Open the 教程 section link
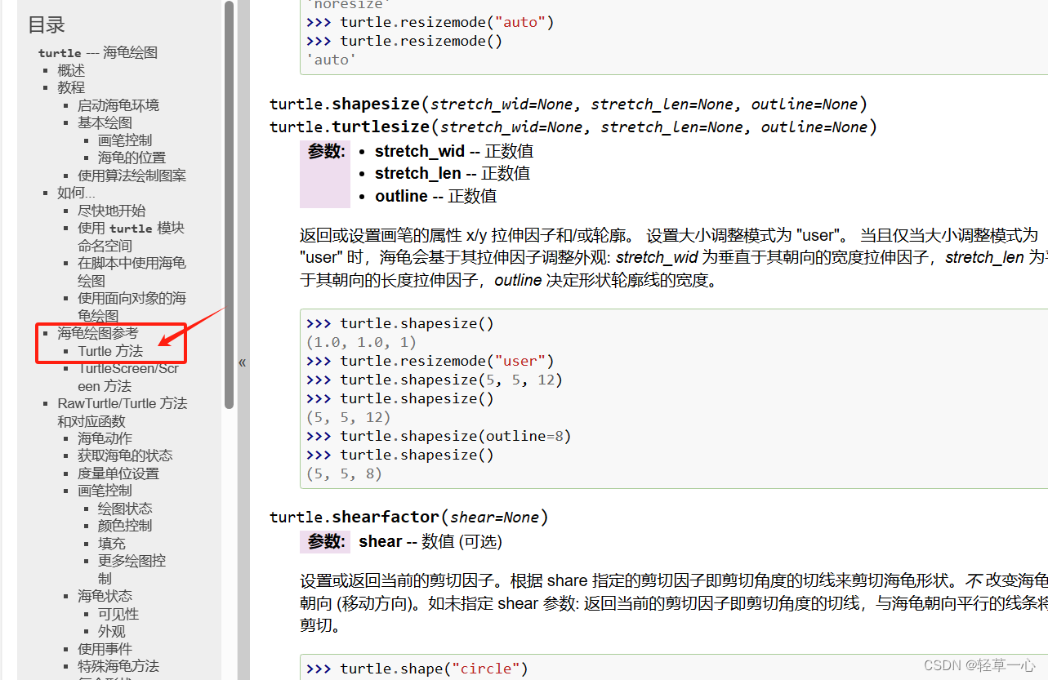 click(71, 87)
